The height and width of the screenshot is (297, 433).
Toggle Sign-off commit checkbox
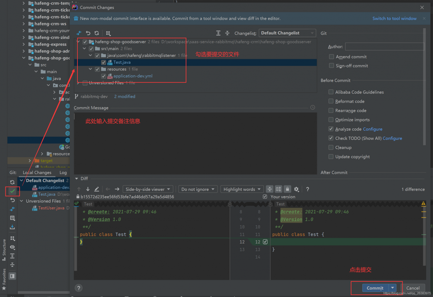[x=332, y=66]
